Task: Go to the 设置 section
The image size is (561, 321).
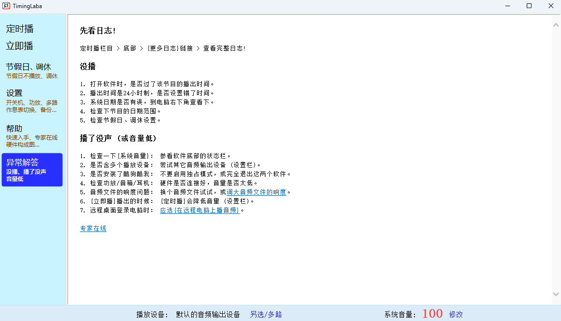Action: point(14,93)
